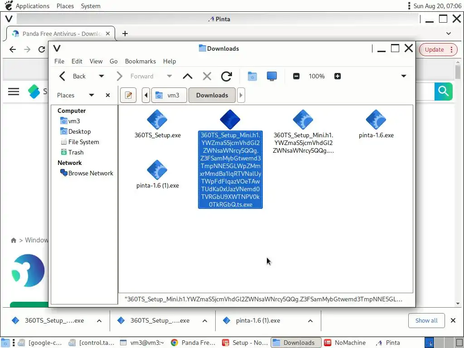The width and height of the screenshot is (464, 348).
Task: Click the 100% zoom level label
Action: (x=317, y=76)
